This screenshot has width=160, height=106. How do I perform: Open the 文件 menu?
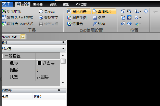click(x=7, y=4)
